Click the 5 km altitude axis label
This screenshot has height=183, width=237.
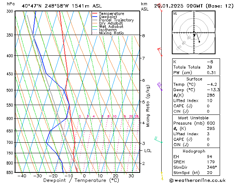tap(144, 102)
